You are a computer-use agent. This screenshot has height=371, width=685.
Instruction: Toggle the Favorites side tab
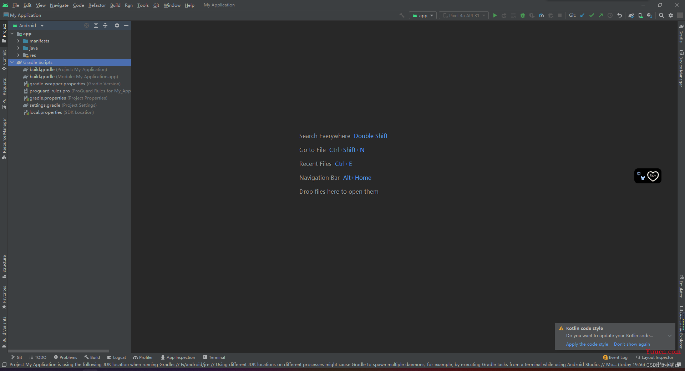[4, 297]
